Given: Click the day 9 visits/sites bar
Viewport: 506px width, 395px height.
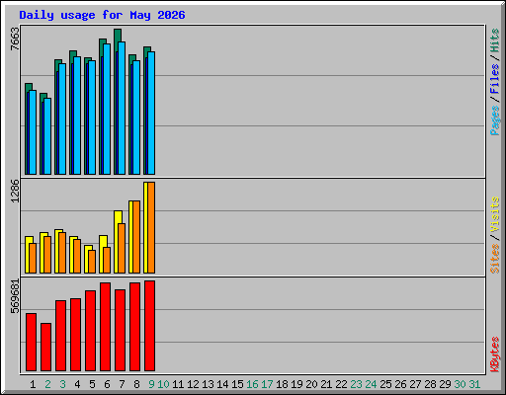Looking at the screenshot, I should 149,227.
